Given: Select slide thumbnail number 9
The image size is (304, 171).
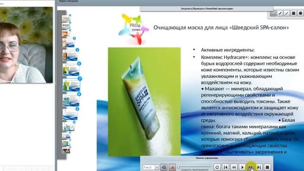Looking at the screenshot, I should pos(70,114).
